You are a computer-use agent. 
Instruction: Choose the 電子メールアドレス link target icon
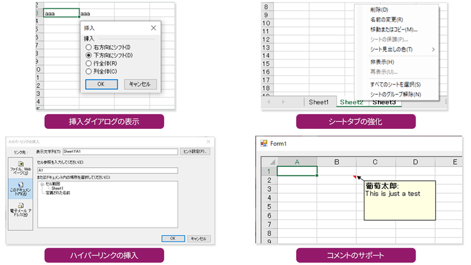tap(20, 206)
